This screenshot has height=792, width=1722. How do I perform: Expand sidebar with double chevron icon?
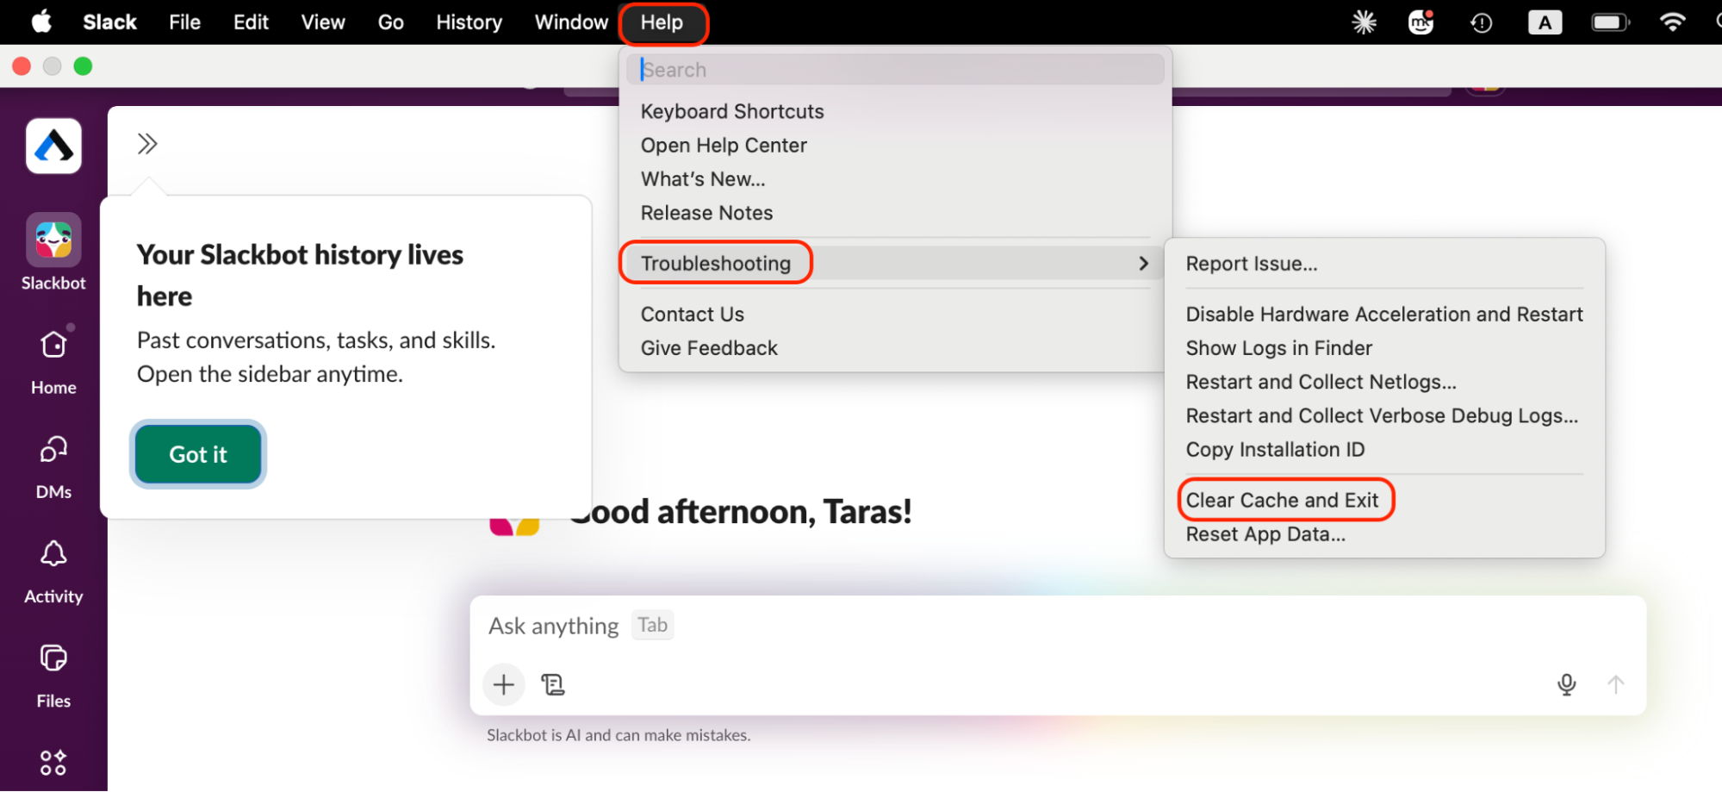click(147, 144)
